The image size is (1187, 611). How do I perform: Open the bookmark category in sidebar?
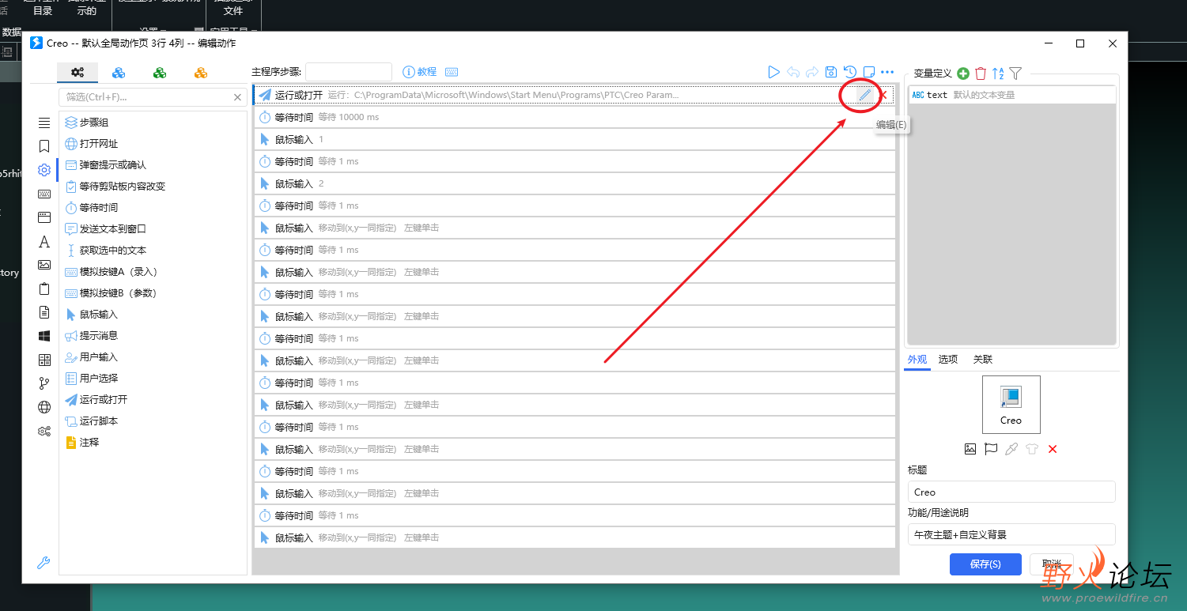[x=44, y=146]
